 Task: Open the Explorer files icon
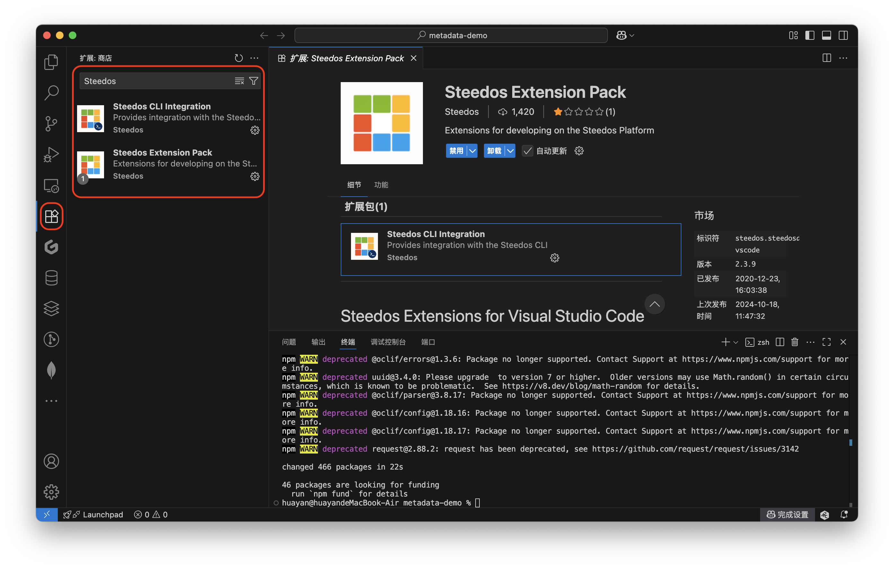pos(51,62)
